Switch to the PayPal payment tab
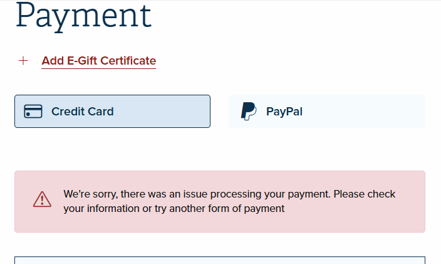The height and width of the screenshot is (264, 441). (327, 111)
